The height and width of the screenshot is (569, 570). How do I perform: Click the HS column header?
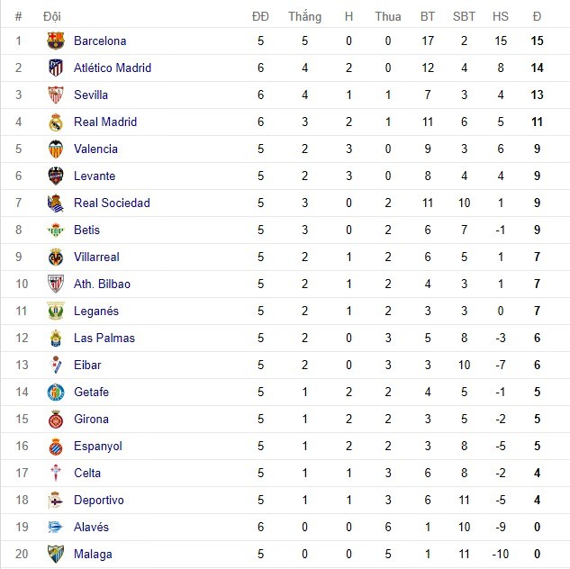(x=500, y=16)
